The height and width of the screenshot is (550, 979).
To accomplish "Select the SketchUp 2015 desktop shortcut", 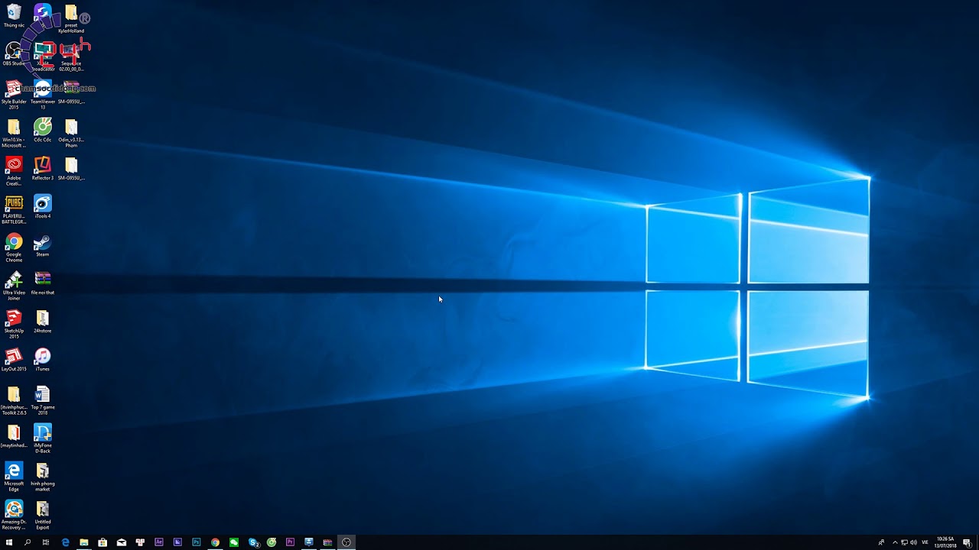I will (14, 325).
